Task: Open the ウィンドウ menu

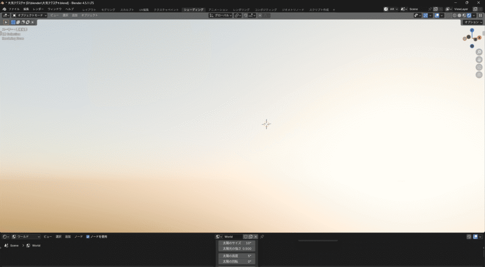Action: (x=54, y=9)
